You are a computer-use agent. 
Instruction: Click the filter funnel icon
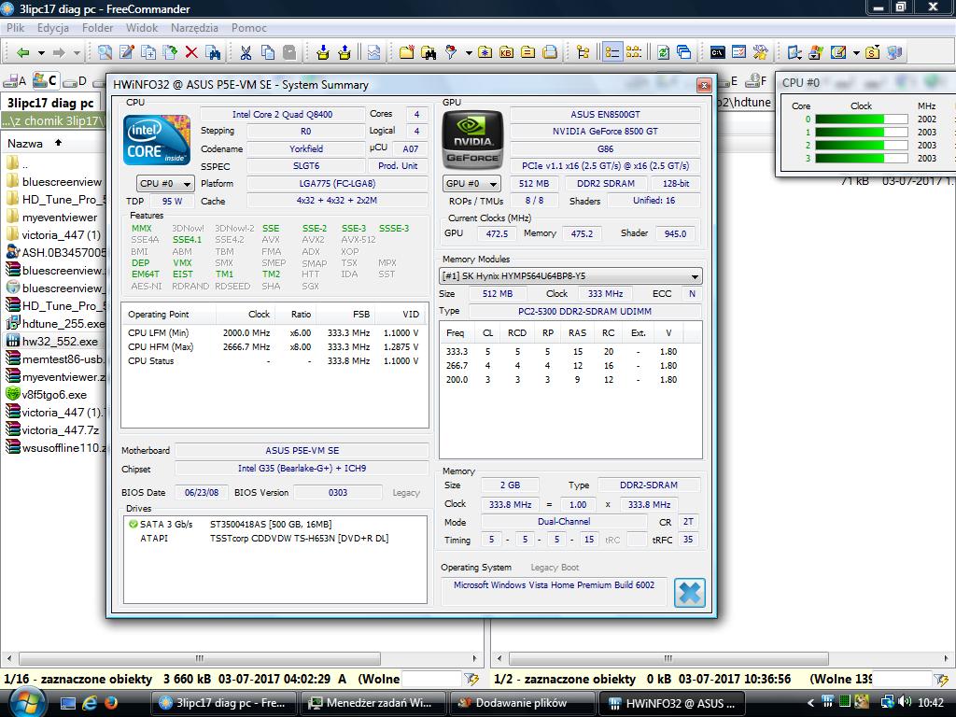pyautogui.click(x=451, y=52)
